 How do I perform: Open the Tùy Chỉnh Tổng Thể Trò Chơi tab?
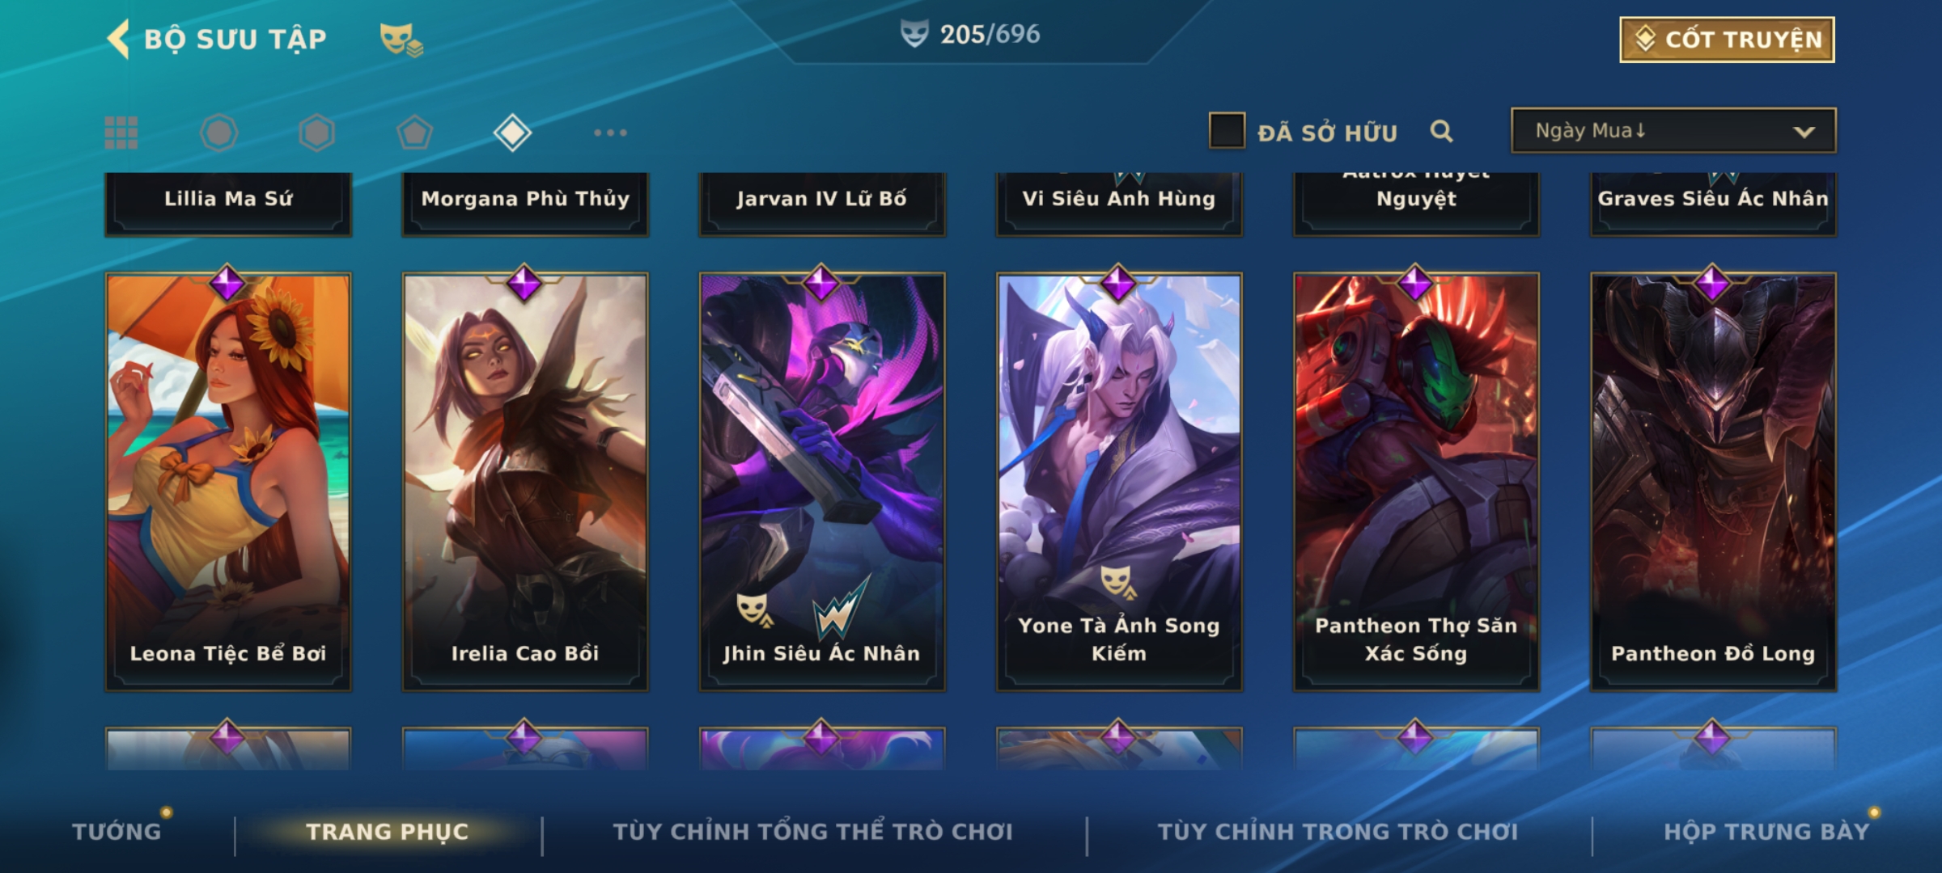click(x=812, y=831)
